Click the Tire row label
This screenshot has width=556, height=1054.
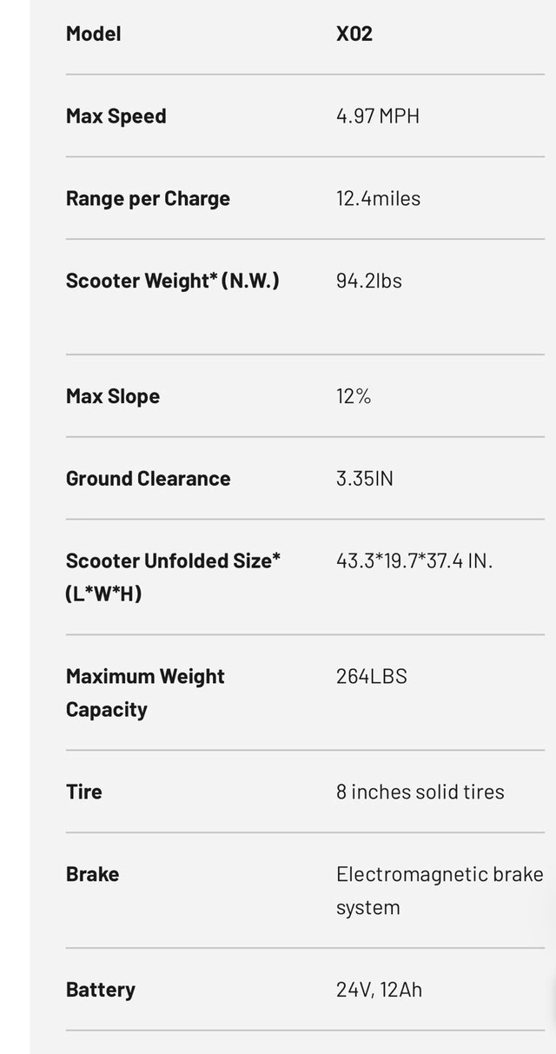tap(83, 792)
